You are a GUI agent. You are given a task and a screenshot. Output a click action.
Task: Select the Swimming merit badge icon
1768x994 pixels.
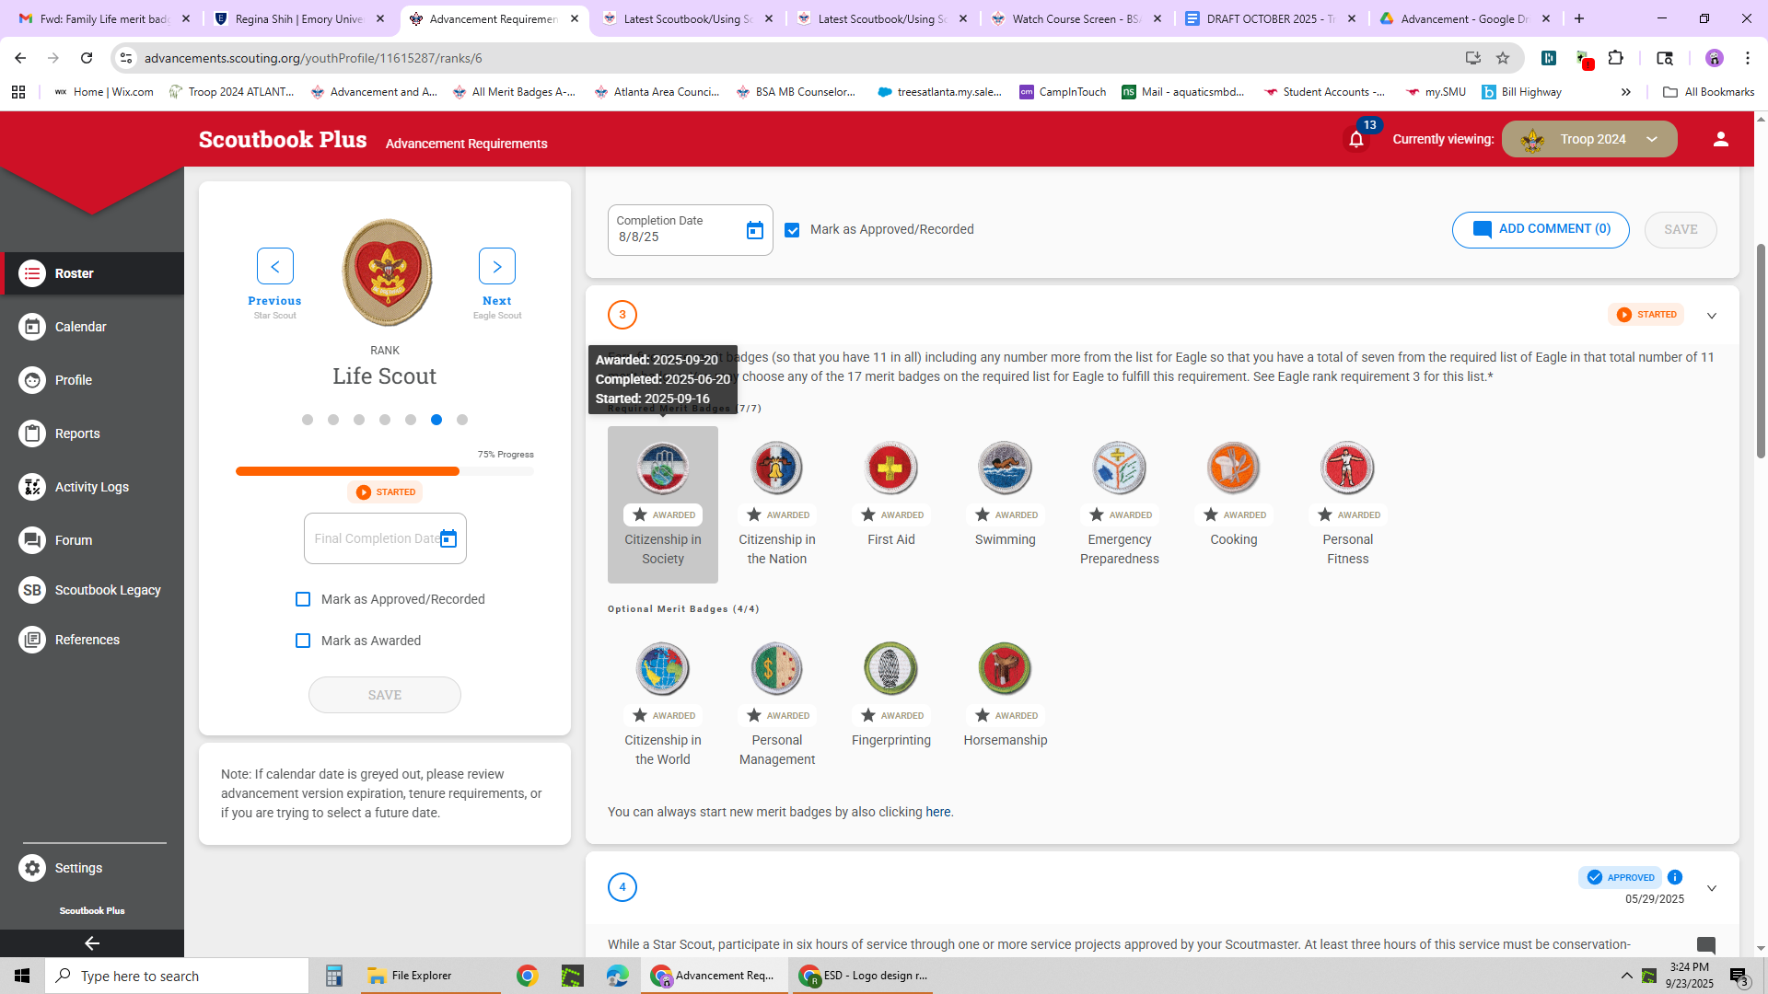(1005, 468)
